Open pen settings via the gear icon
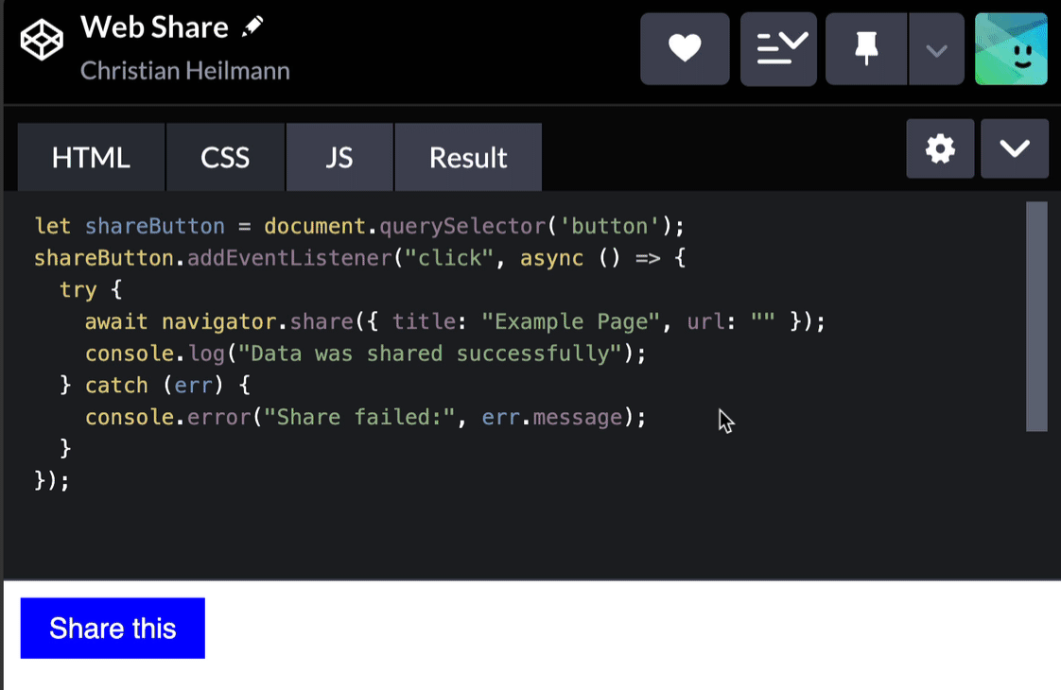Image resolution: width=1061 pixels, height=690 pixels. coord(940,149)
